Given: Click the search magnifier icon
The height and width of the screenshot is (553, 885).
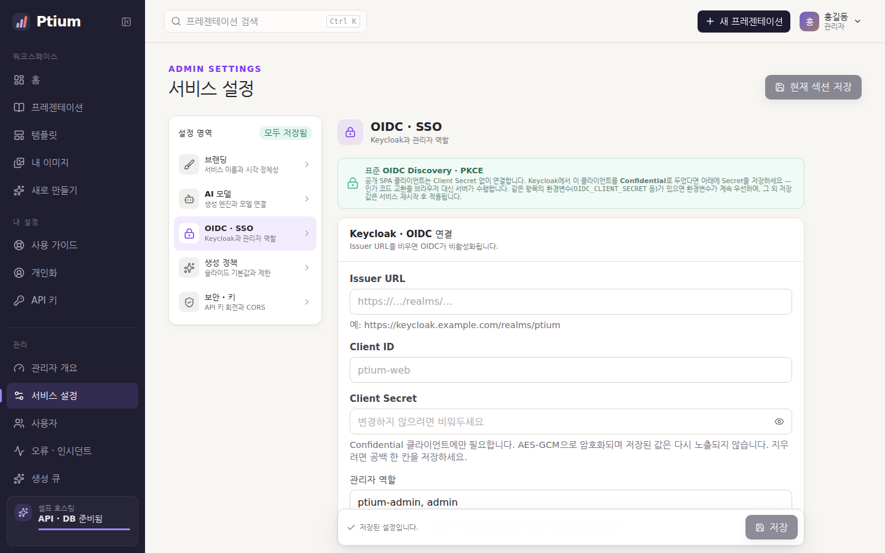Looking at the screenshot, I should tap(176, 22).
